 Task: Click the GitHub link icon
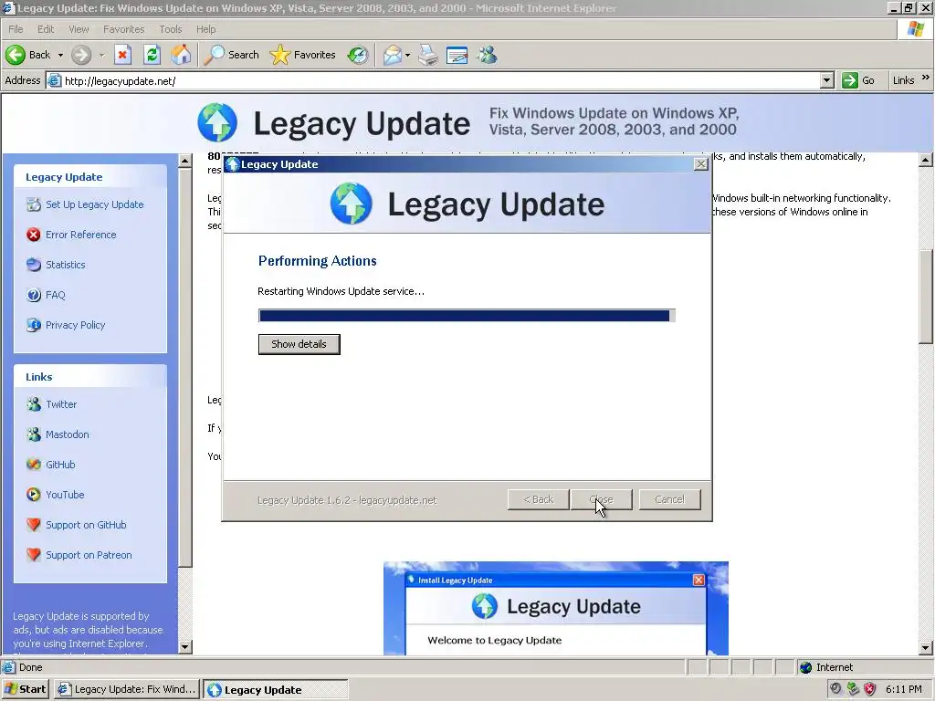coord(34,465)
